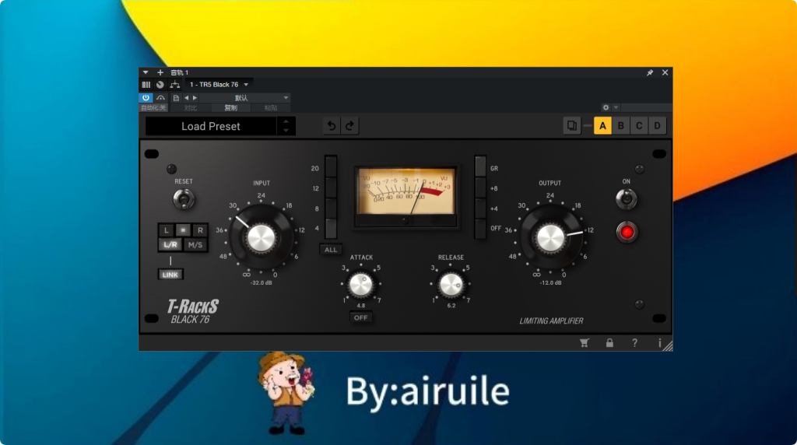Click the 自动化:关 automation button
The height and width of the screenshot is (445, 797).
coord(153,107)
